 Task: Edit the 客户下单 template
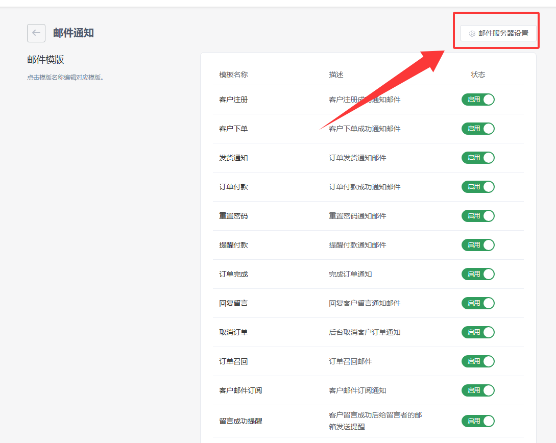[x=233, y=129]
